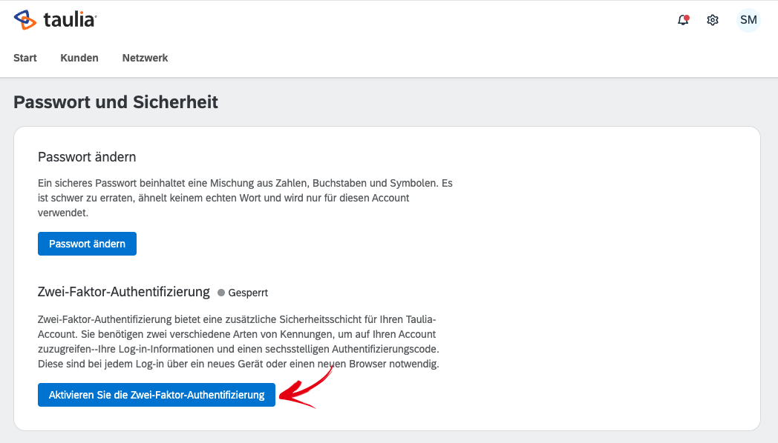Click the Gesperrt status label
The width and height of the screenshot is (778, 443).
pyautogui.click(x=248, y=293)
